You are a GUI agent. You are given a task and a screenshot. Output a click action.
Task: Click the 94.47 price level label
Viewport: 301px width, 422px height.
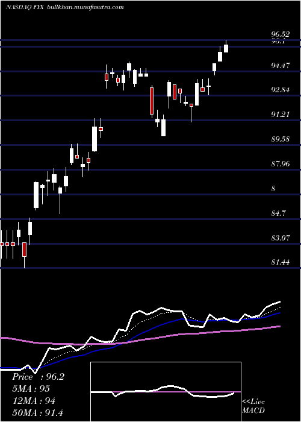(281, 65)
